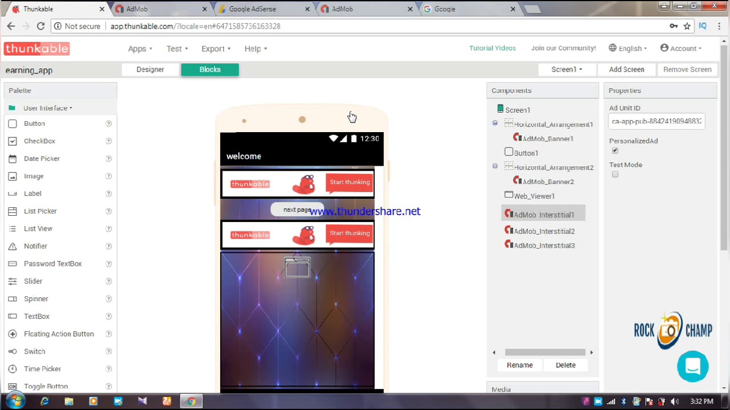The width and height of the screenshot is (730, 410).
Task: Enable the Test Mode checkbox
Action: [x=615, y=175]
